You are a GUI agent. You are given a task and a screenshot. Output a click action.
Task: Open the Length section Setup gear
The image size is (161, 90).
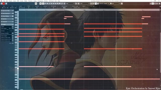pyautogui.click(x=13, y=43)
